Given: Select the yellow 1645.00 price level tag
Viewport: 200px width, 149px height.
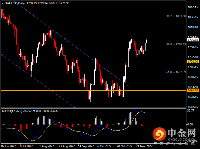Looking at the screenshot, I should click(193, 90).
